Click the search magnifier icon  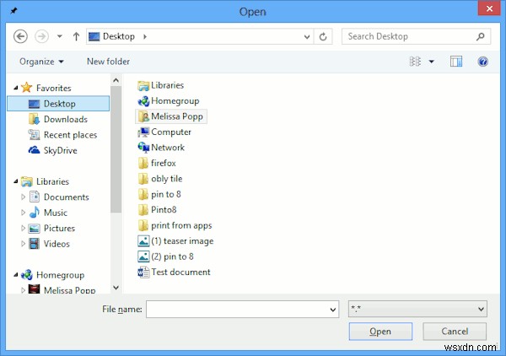tap(481, 36)
